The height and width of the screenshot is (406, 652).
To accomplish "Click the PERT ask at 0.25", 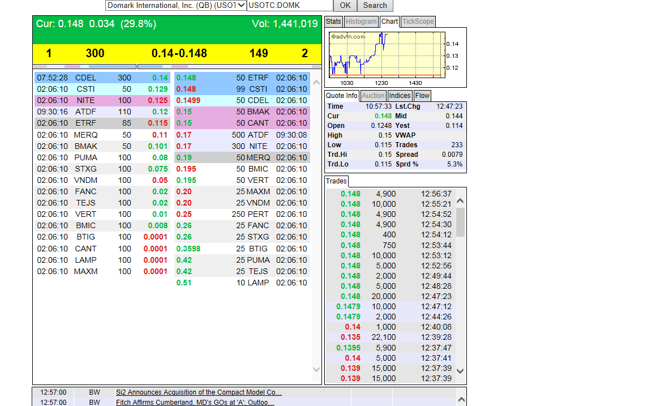I will click(242, 214).
